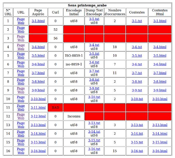
Task: Open aspirated page 3-11.html
Action: point(38,107)
